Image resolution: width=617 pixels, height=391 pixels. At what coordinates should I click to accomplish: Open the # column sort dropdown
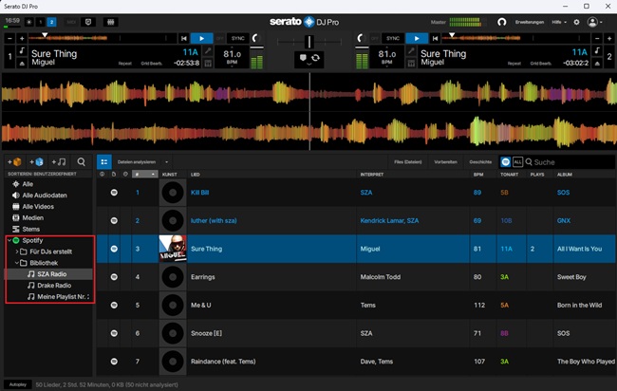[153, 175]
